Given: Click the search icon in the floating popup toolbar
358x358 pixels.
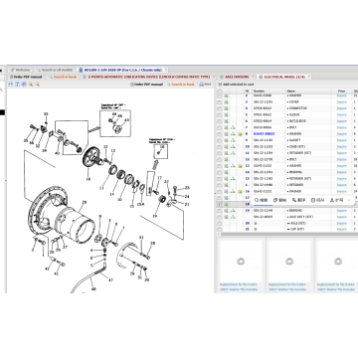Looking at the screenshot, I should coord(261,200).
